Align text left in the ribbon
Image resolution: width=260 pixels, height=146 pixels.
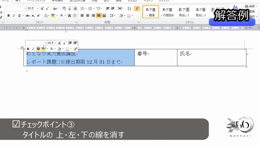point(82,16)
